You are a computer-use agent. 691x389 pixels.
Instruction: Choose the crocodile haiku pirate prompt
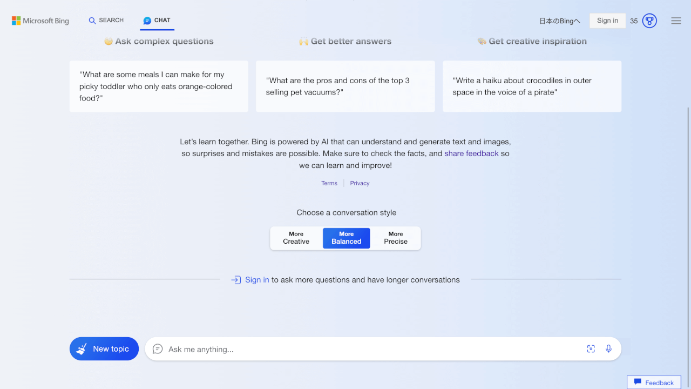coord(532,86)
